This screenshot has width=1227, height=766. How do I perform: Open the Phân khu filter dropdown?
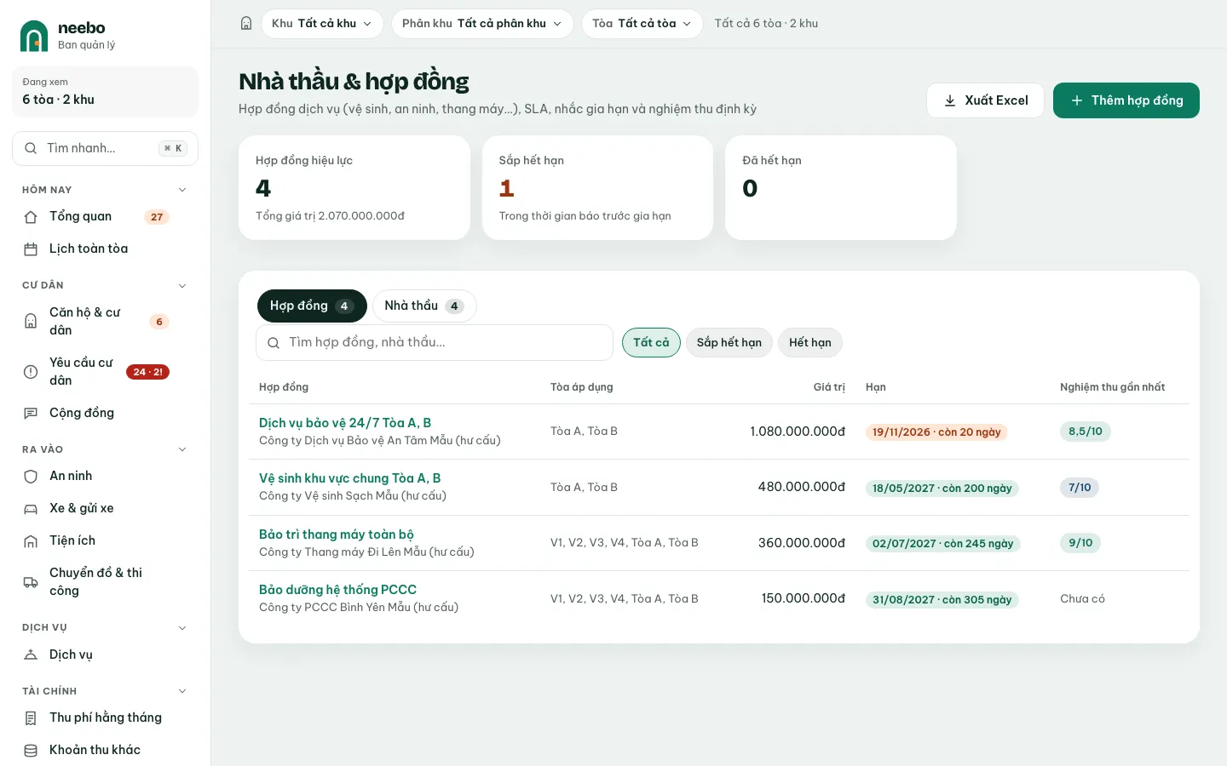482,24
